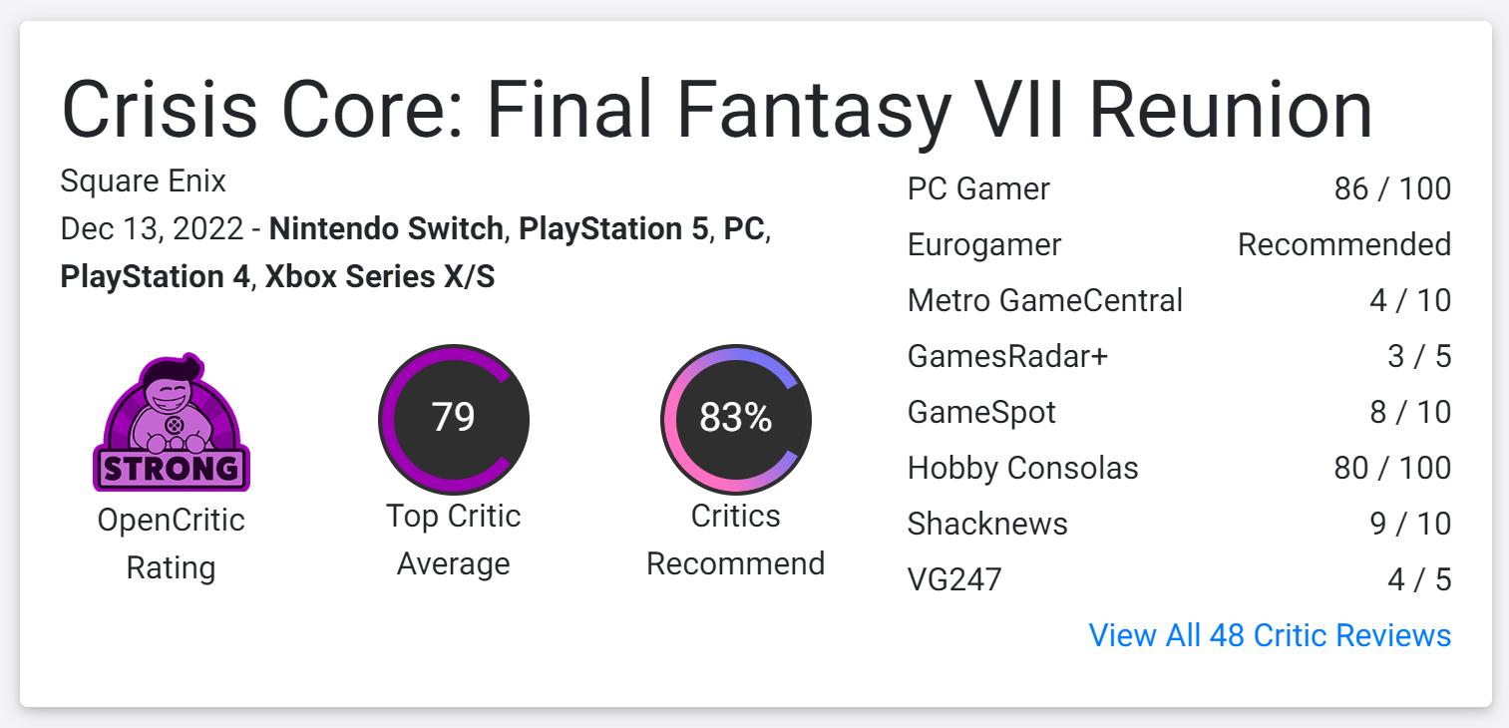Screen dimensions: 1509x728
Task: Click the Nintendo Switch platform label
Action: [x=386, y=228]
